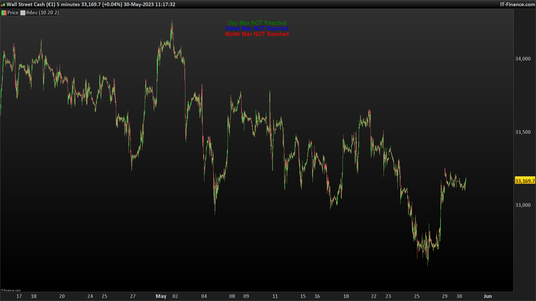Click the small IT-Finance.com watermark link
This screenshot has height=301, width=536.
pyautogui.click(x=11, y=290)
